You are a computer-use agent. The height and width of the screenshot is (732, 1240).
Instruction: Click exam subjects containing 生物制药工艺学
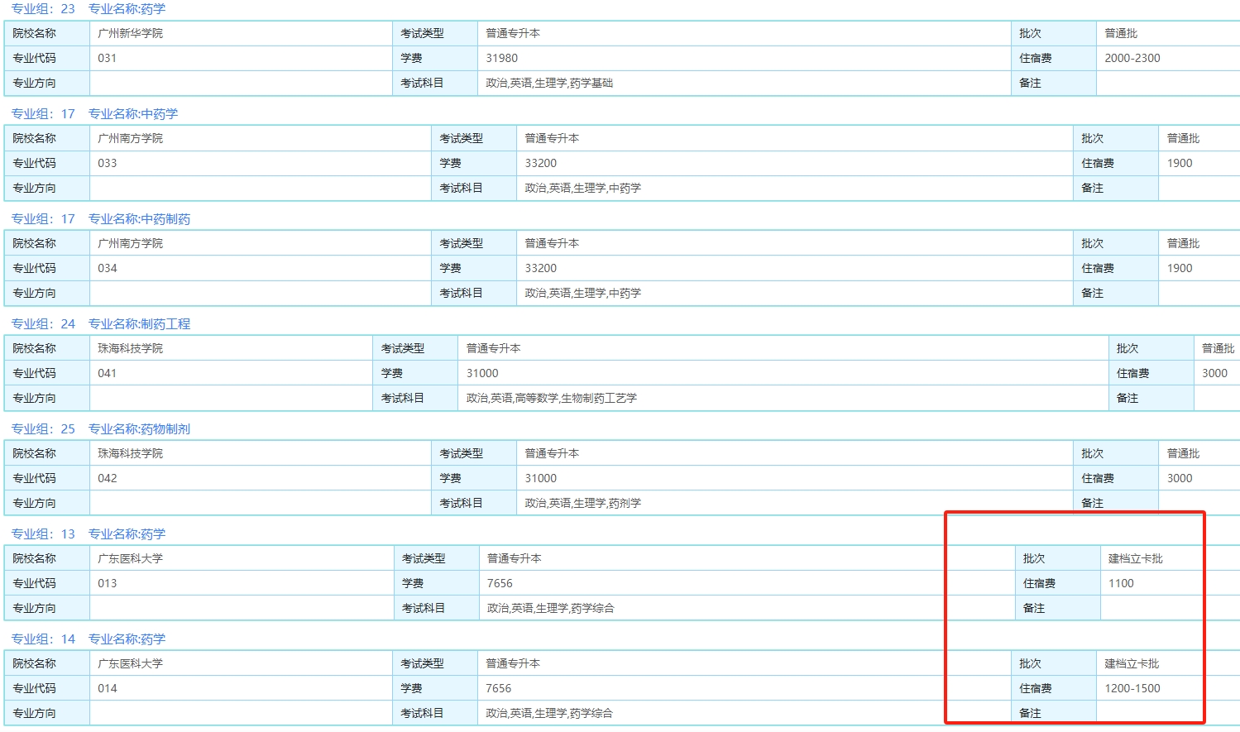click(551, 399)
